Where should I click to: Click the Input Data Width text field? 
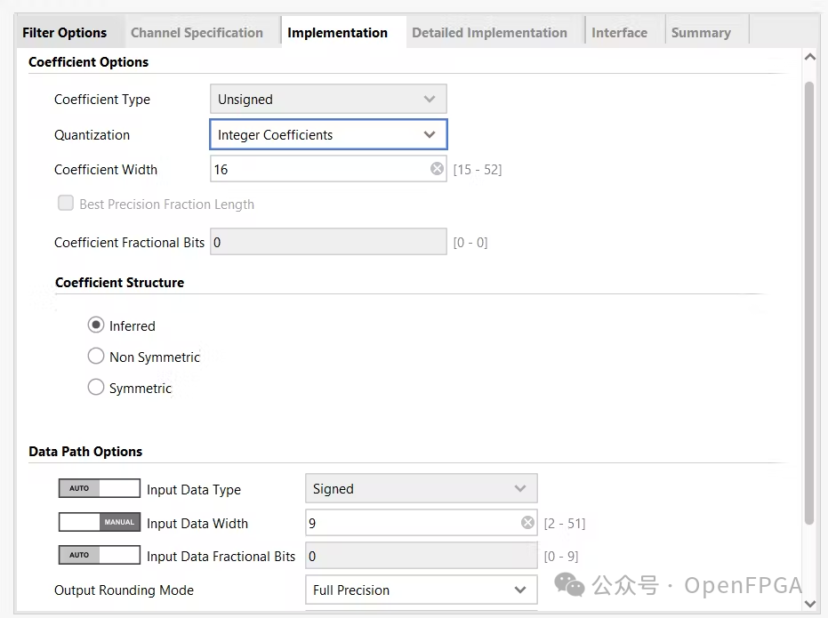tap(409, 523)
